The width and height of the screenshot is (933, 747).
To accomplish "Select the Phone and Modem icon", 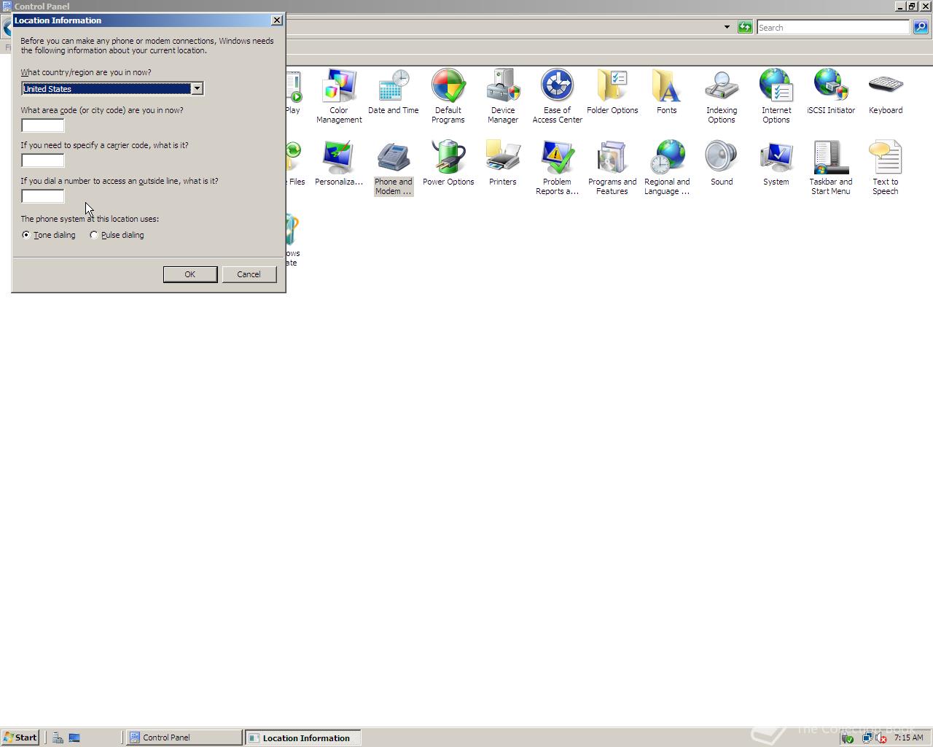I will [x=394, y=168].
